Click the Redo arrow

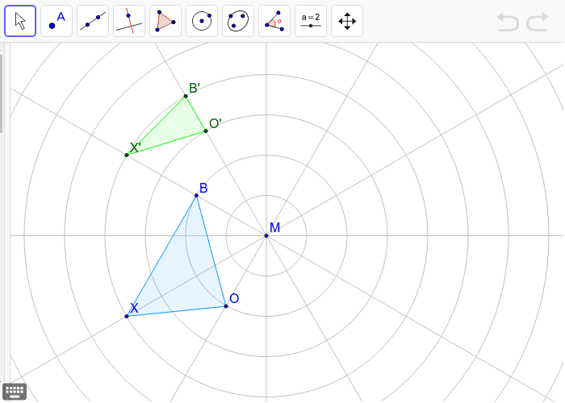click(x=538, y=22)
